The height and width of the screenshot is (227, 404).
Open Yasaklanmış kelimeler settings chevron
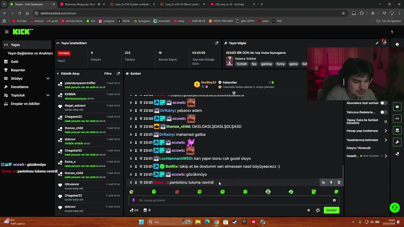[x=386, y=140]
